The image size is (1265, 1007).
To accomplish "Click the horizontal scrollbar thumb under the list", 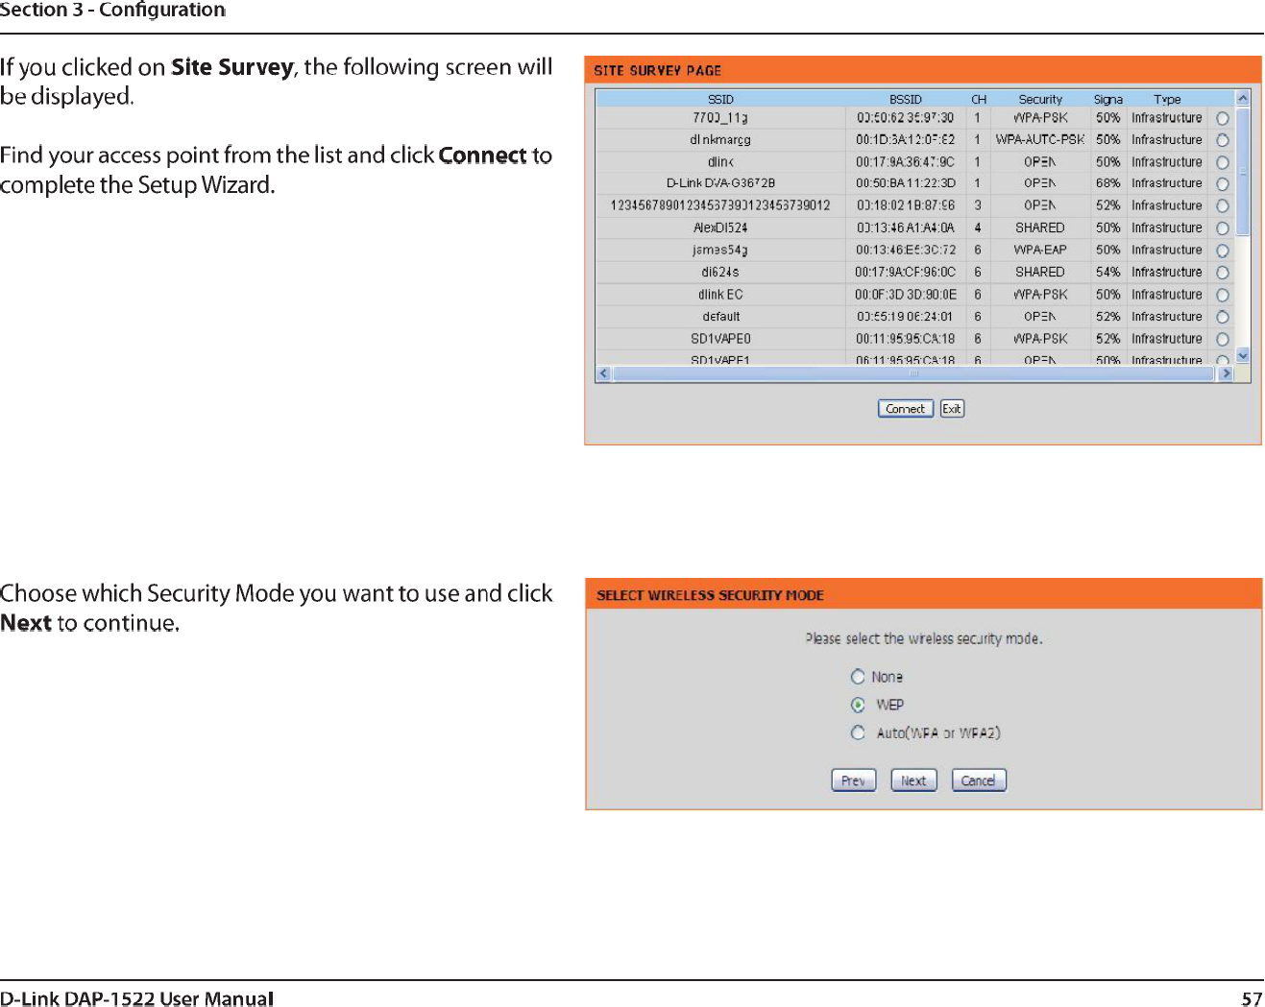I will (x=913, y=374).
